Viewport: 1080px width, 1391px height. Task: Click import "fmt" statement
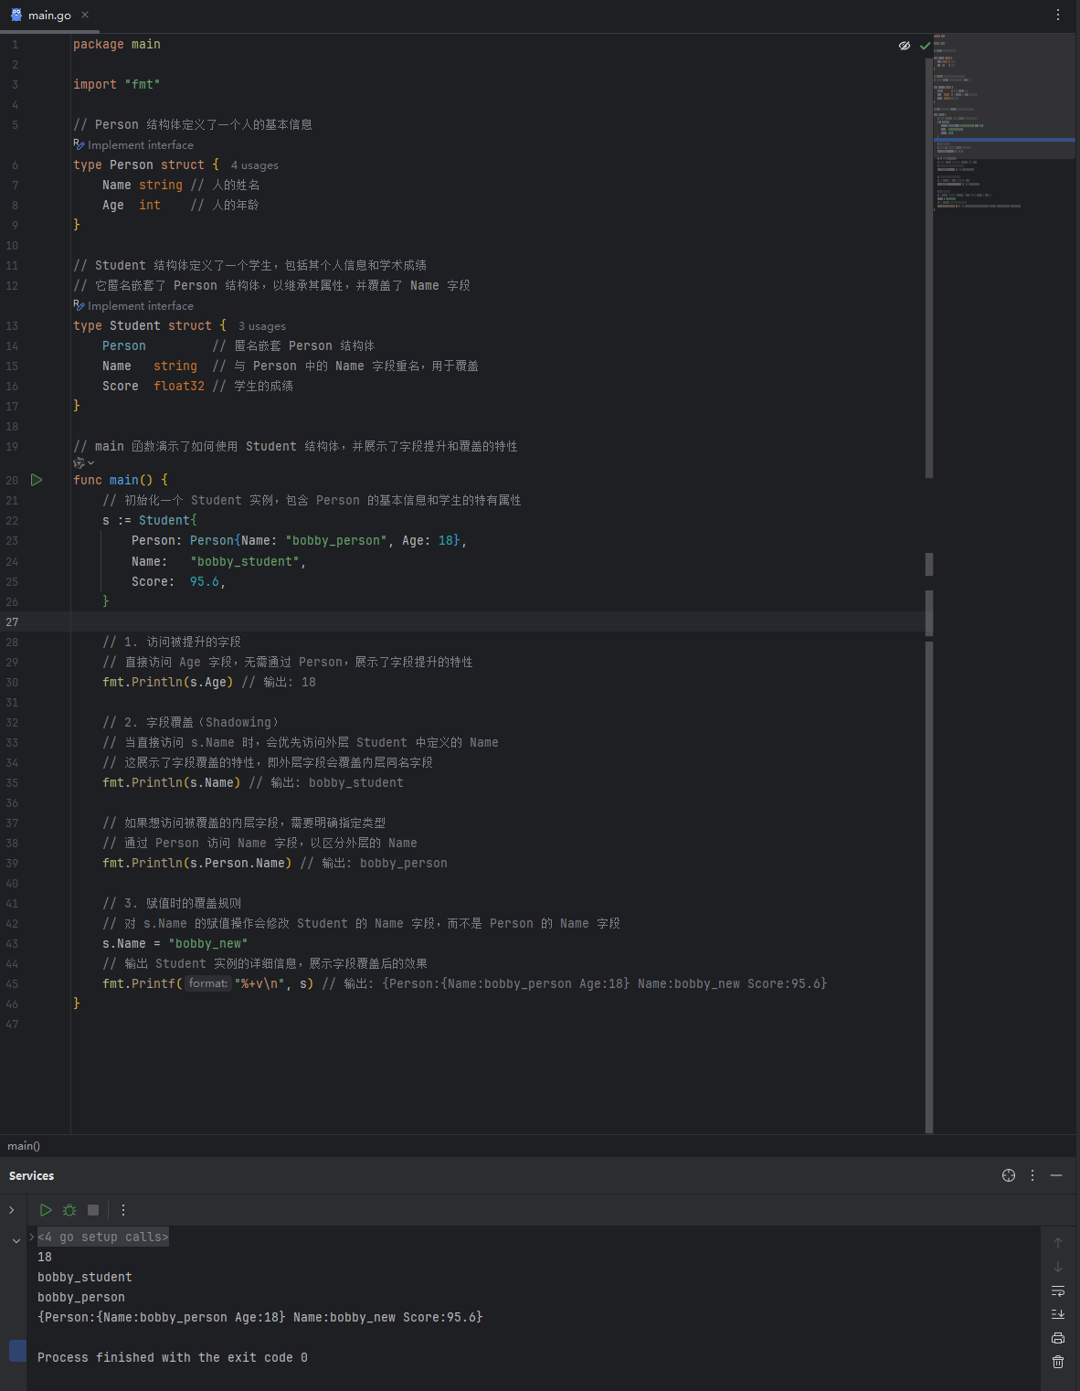(x=117, y=84)
